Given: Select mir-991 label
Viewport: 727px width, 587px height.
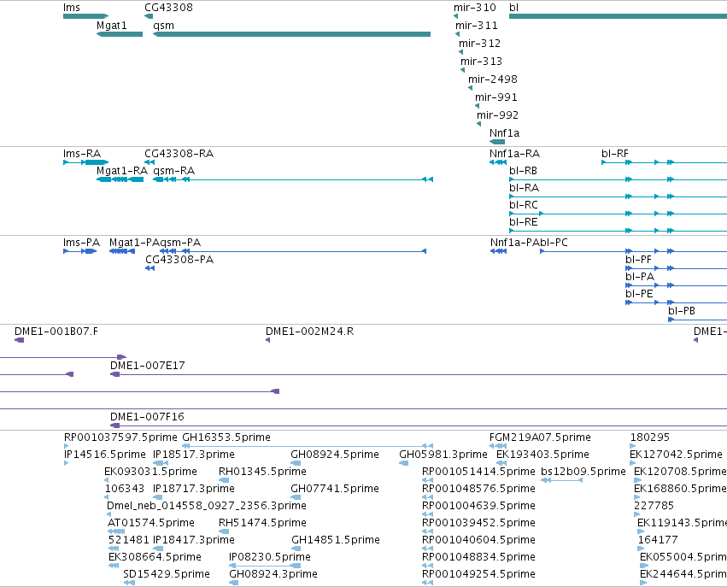Looking at the screenshot, I should coord(496,97).
